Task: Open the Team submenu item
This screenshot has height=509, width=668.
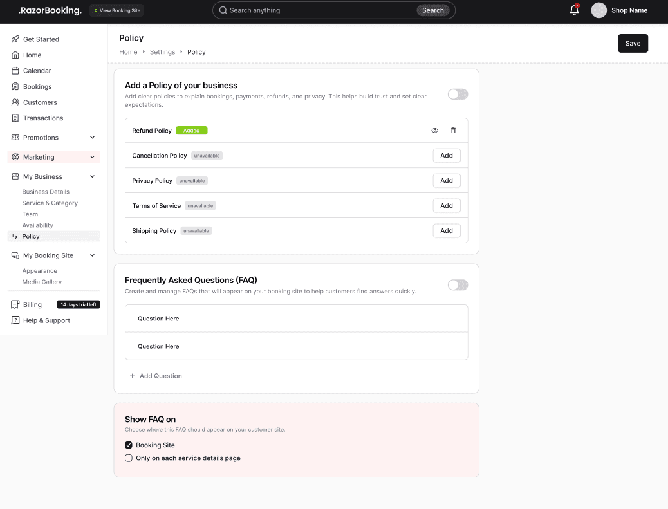Action: coord(30,214)
